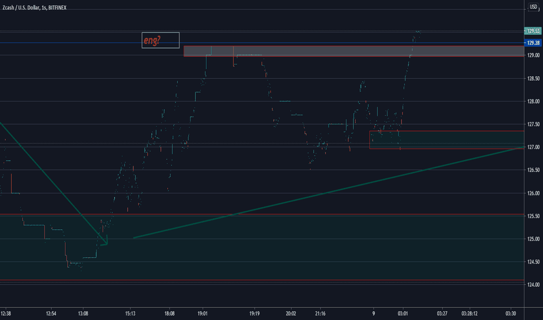Click the 12:54 time axis label
The height and width of the screenshot is (320, 543).
point(51,314)
